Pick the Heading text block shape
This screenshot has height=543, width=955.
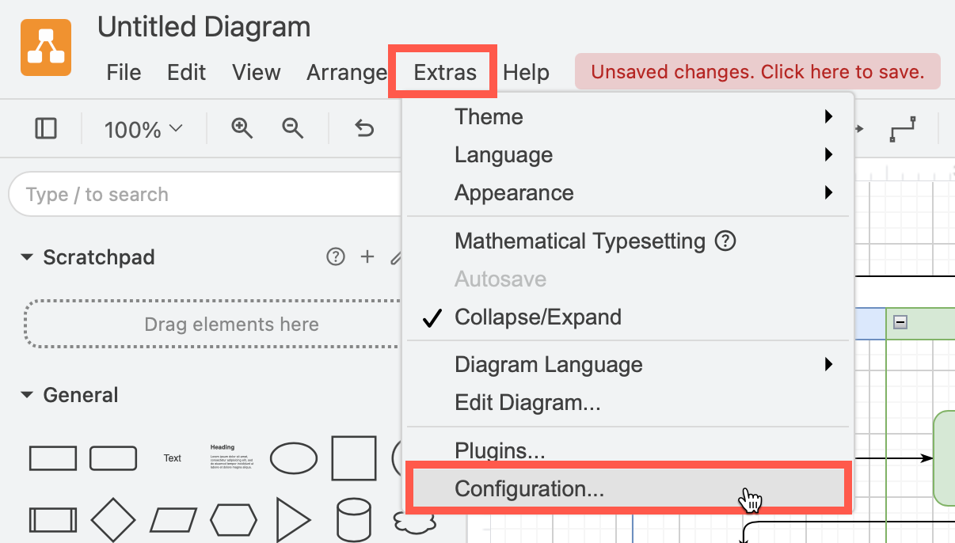click(x=231, y=458)
